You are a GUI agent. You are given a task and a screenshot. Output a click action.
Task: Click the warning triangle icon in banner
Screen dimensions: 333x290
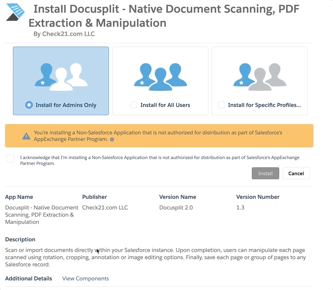click(26, 136)
